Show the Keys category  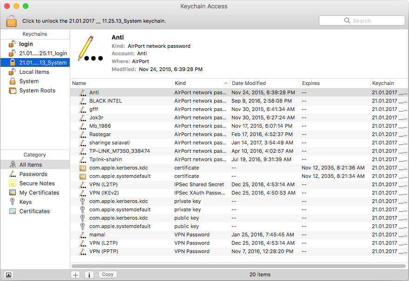[26, 202]
